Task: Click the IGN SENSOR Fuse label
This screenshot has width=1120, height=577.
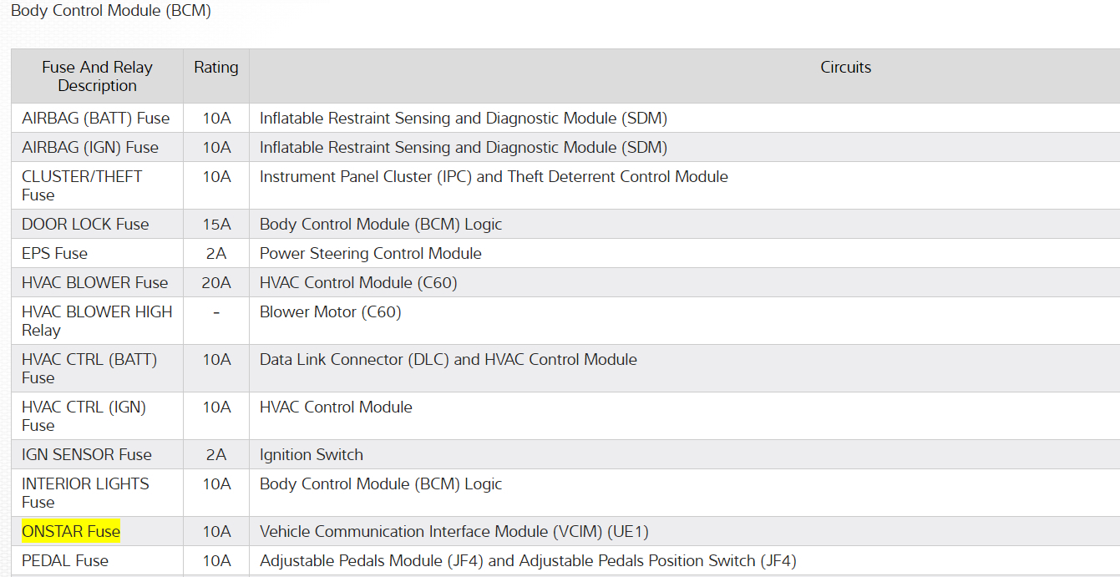Action: click(x=87, y=454)
